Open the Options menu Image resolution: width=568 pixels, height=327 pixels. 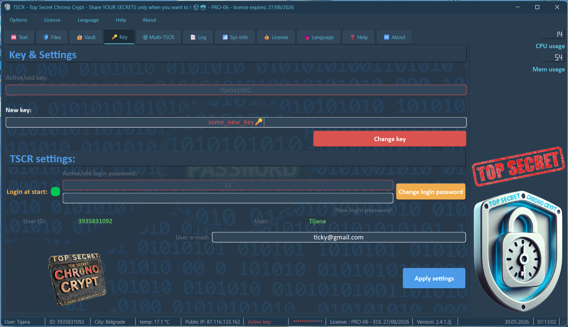point(18,20)
